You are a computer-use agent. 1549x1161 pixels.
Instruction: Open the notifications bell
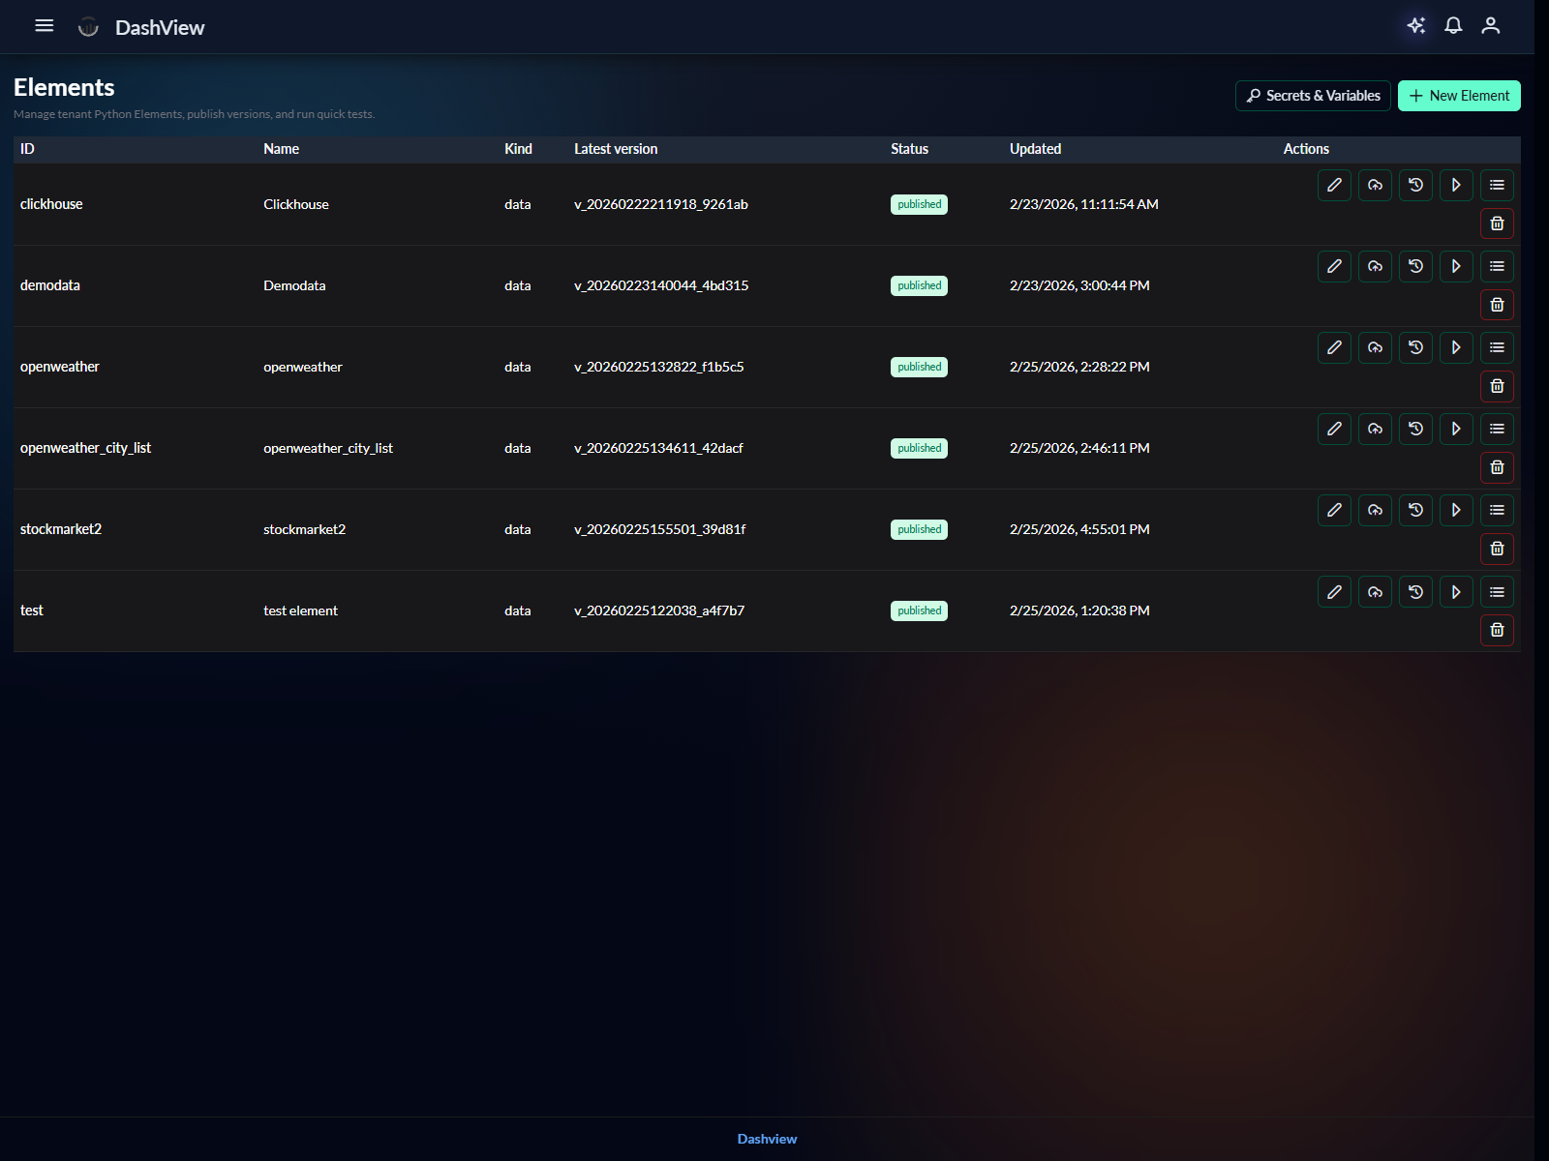pos(1453,26)
